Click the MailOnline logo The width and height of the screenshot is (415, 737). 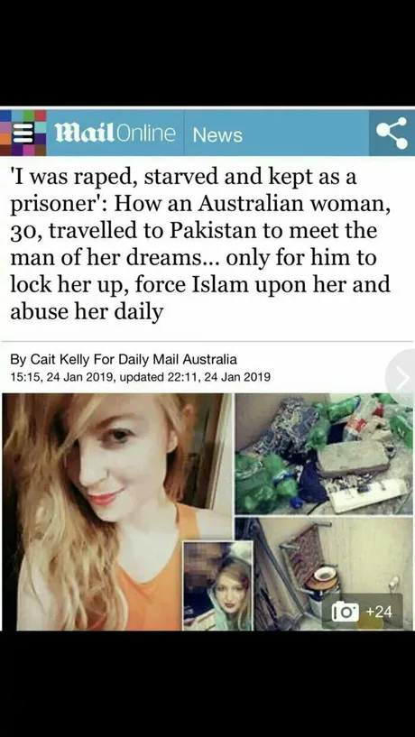115,134
